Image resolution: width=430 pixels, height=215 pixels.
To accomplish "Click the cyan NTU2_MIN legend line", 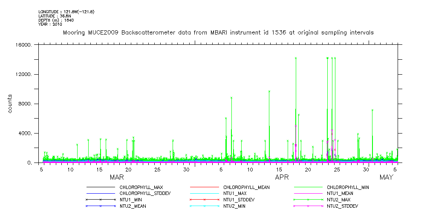I will [204, 206].
